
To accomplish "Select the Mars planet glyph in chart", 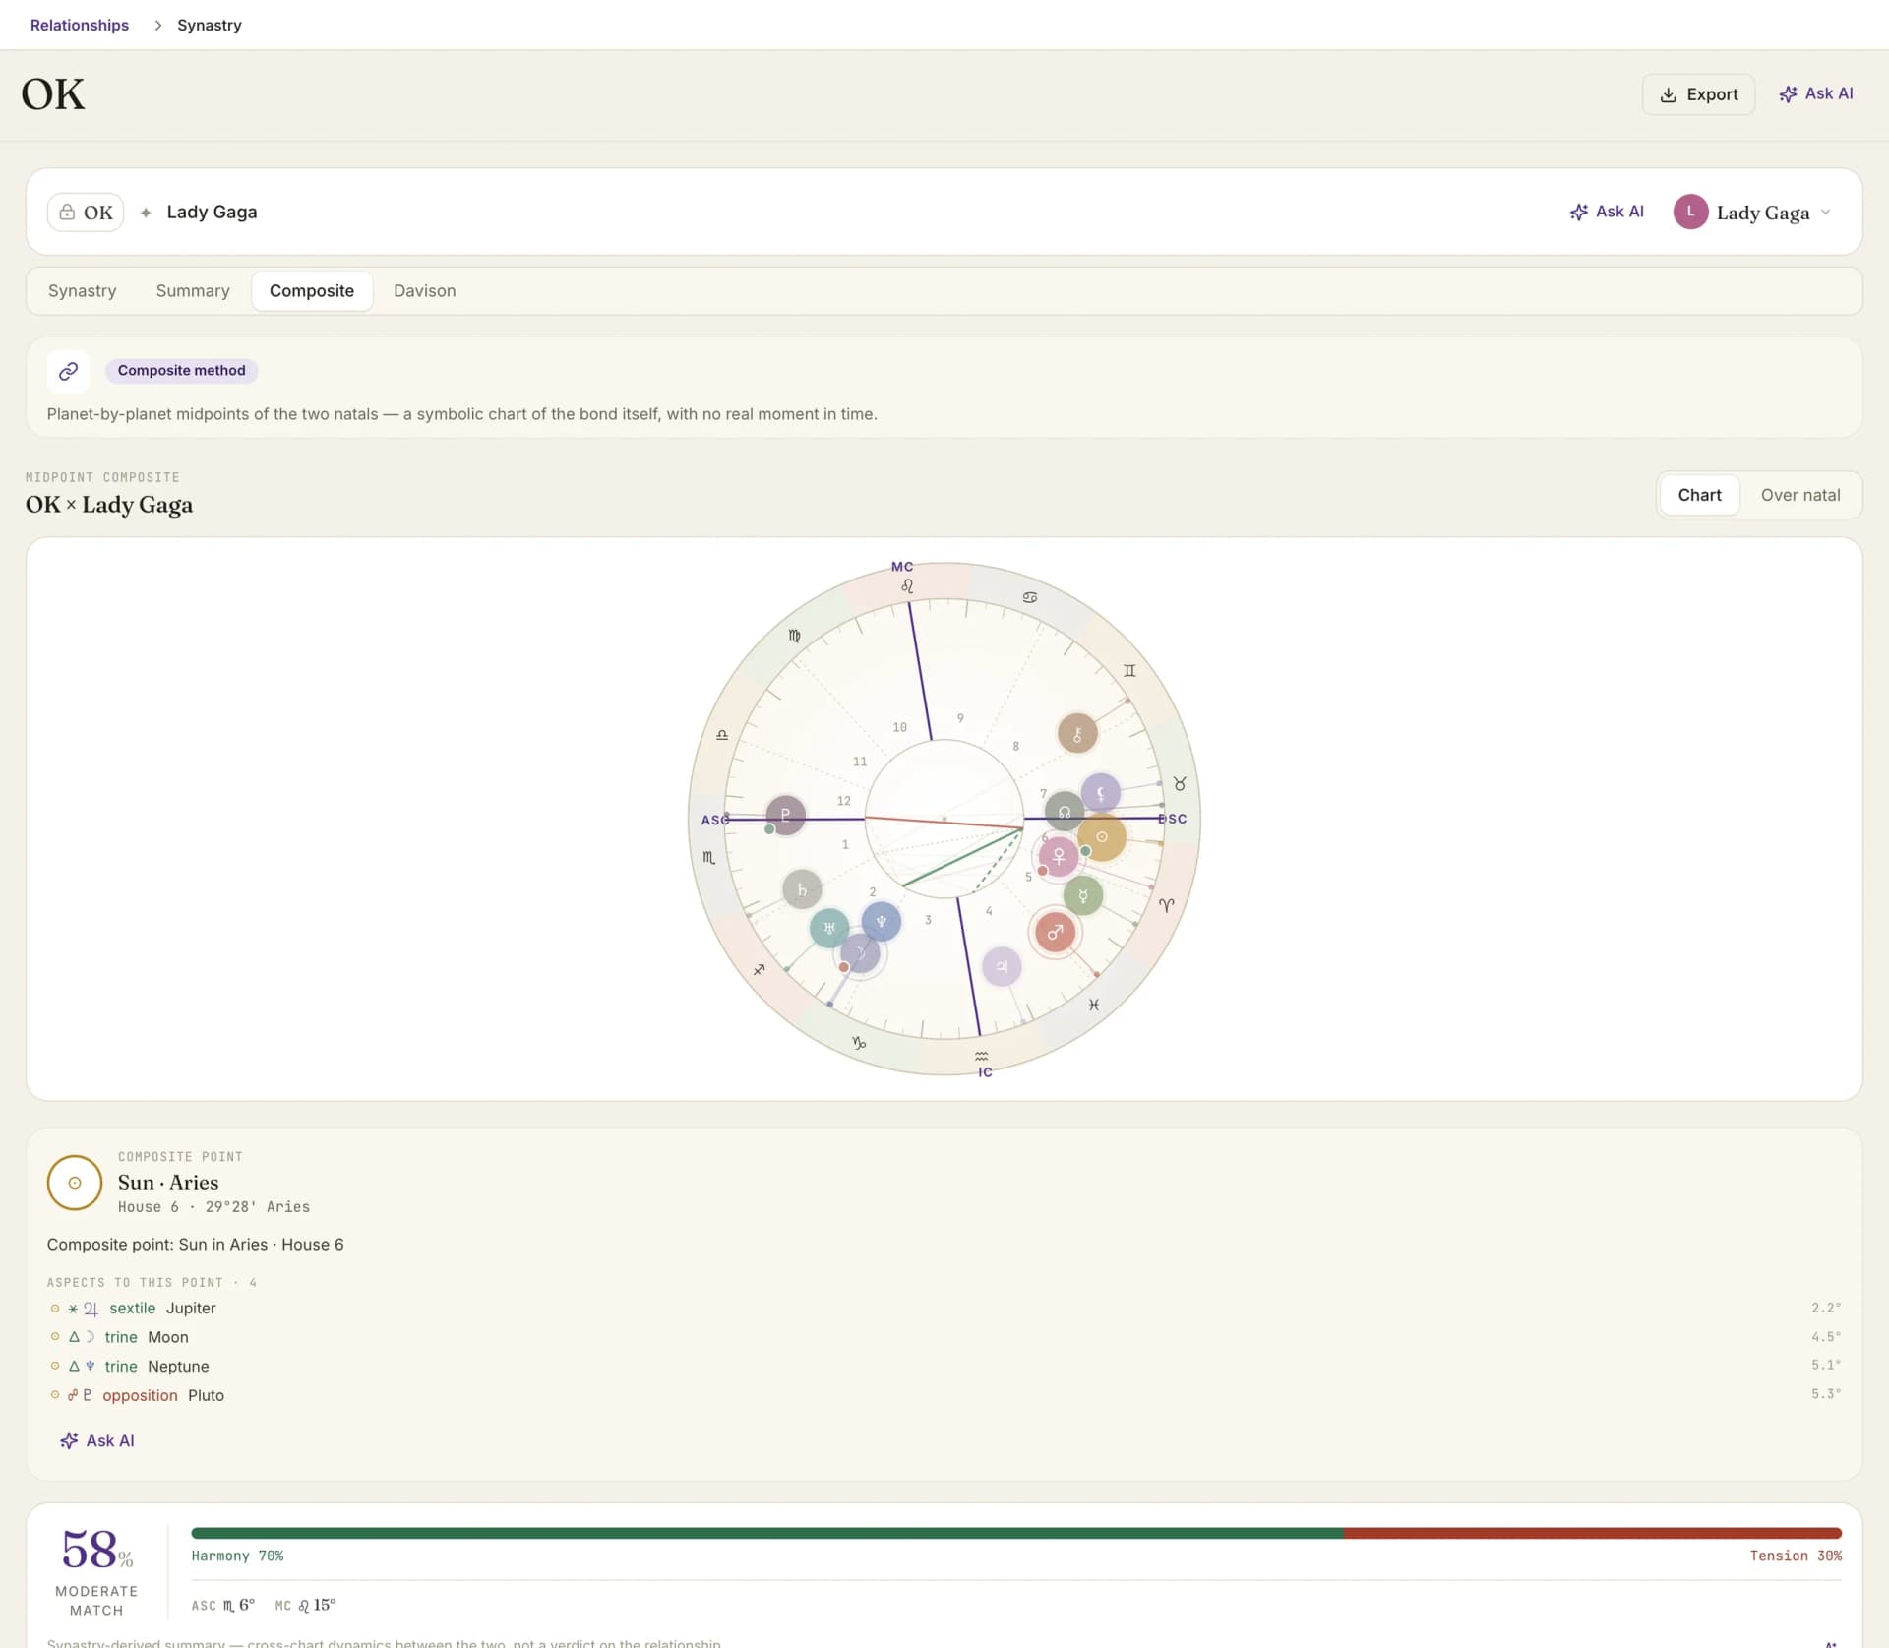I will pyautogui.click(x=1055, y=932).
